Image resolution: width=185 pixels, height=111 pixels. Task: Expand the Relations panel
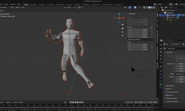click(169, 89)
